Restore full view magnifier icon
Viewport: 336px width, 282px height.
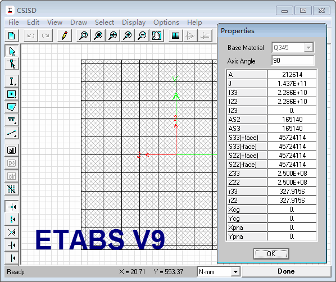pos(98,35)
